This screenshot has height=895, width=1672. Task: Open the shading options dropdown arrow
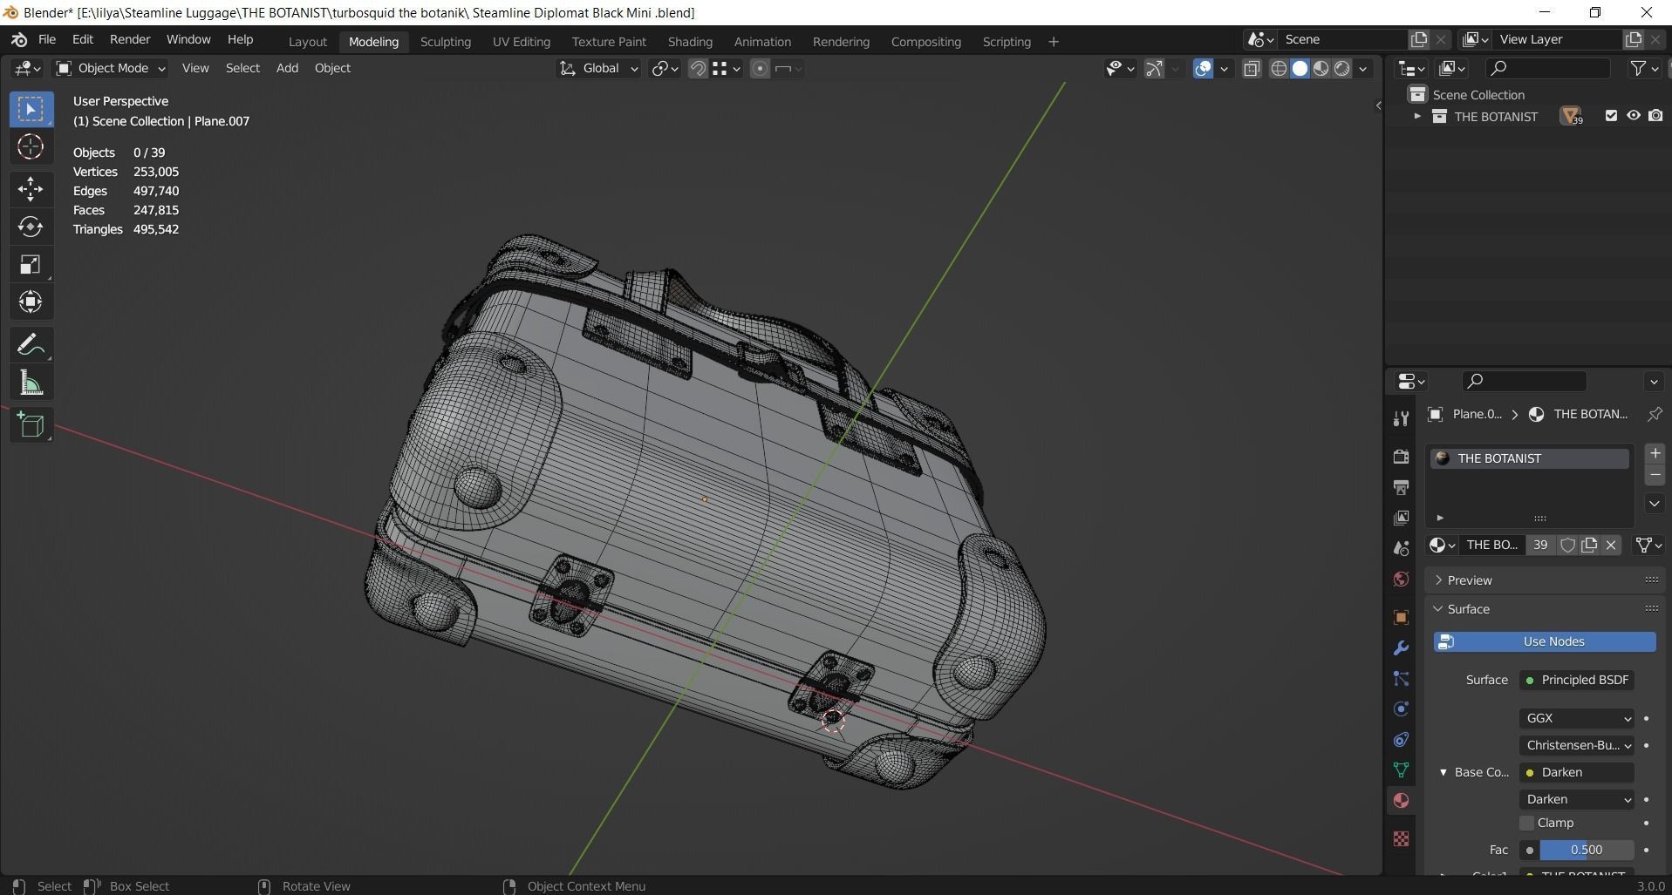pyautogui.click(x=1363, y=68)
